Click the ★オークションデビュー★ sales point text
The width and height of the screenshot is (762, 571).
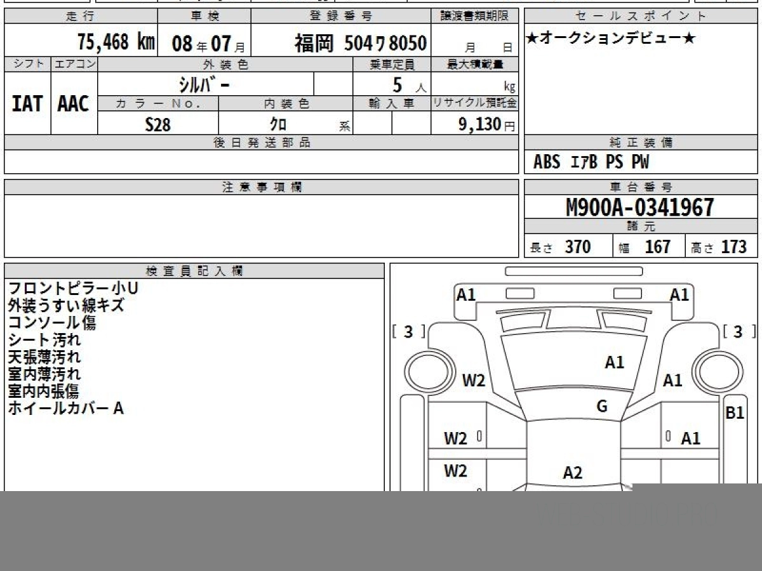[611, 39]
